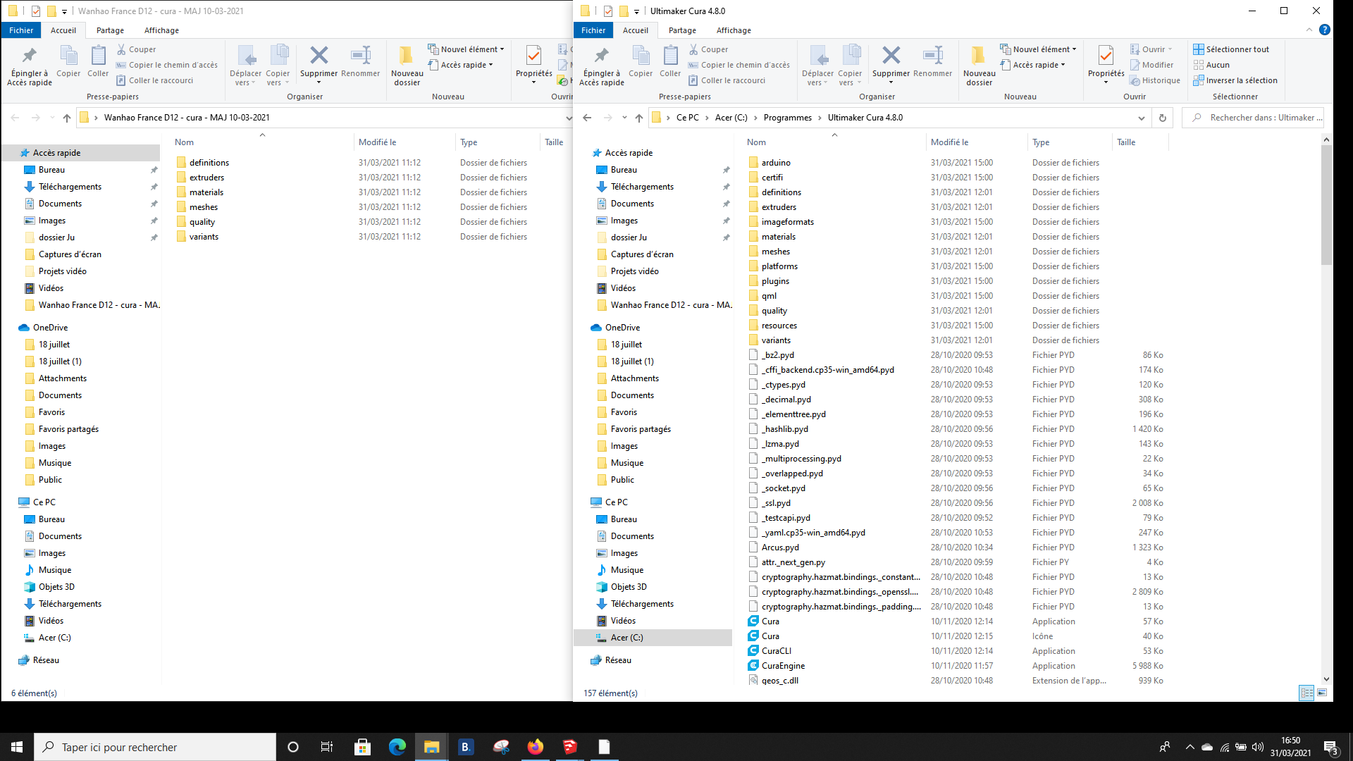The image size is (1353, 761).
Task: Click Inverser la sélection in the ribbon
Action: click(x=1235, y=80)
